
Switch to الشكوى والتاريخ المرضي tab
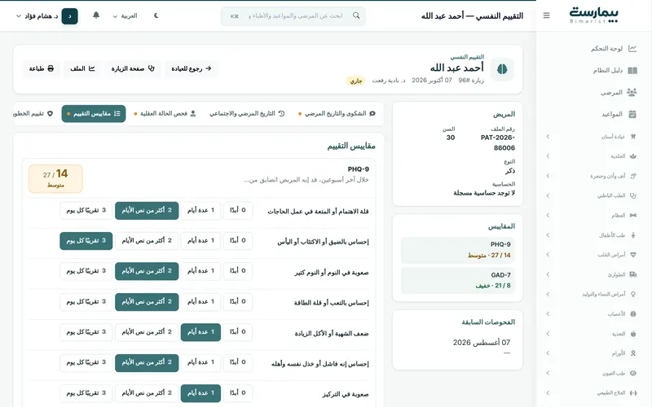click(x=337, y=113)
